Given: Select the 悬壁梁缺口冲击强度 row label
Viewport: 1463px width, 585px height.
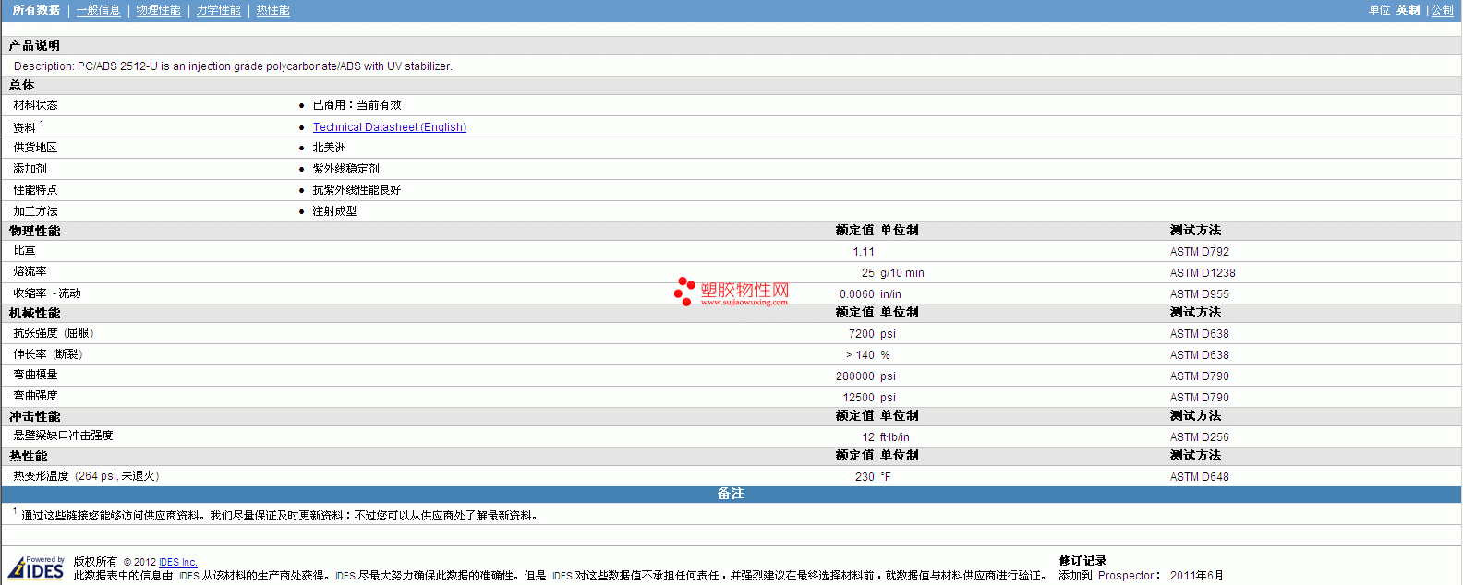Looking at the screenshot, I should coord(63,436).
